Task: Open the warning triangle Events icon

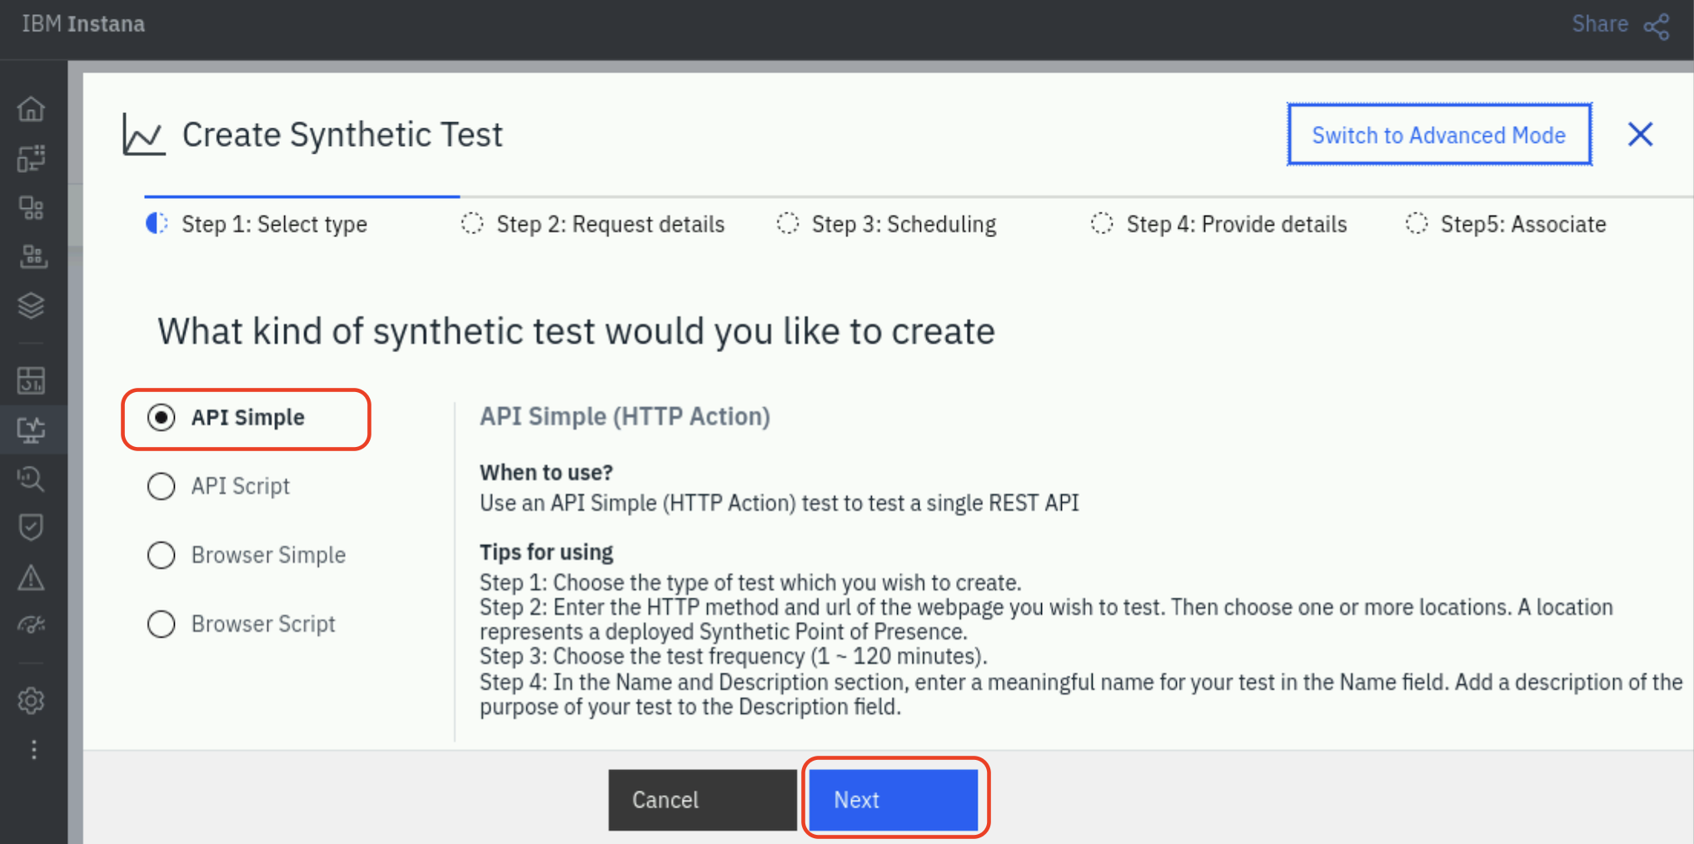Action: (32, 577)
